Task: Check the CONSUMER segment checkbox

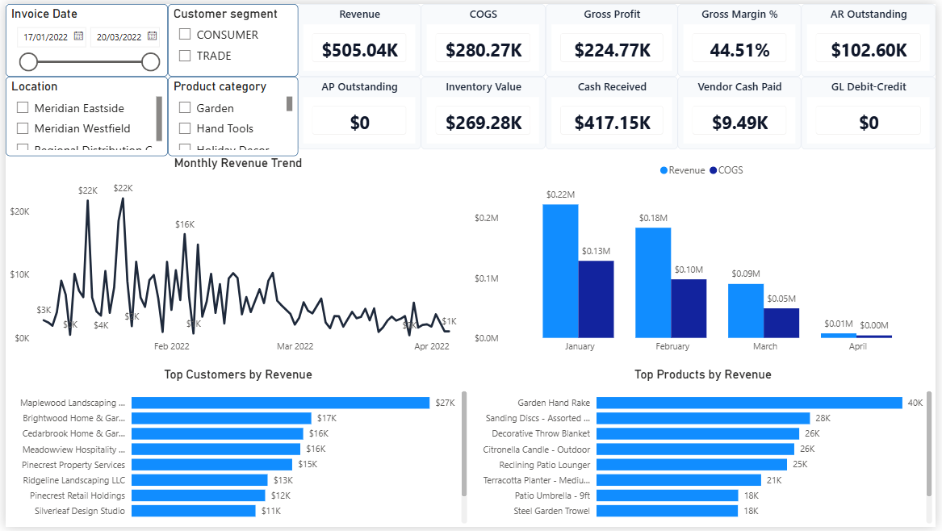Action: 185,34
